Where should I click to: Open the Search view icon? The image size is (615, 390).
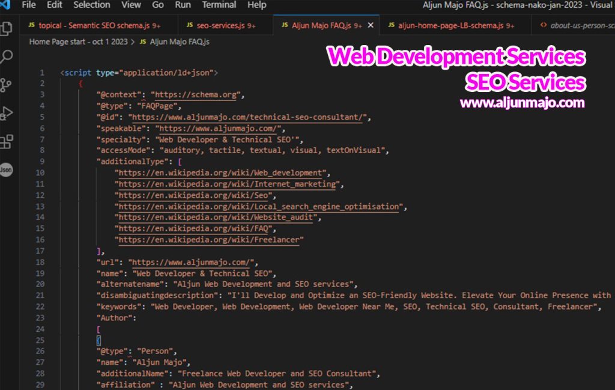7,57
